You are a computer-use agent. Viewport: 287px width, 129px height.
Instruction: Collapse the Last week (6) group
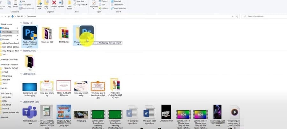click(x=21, y=74)
